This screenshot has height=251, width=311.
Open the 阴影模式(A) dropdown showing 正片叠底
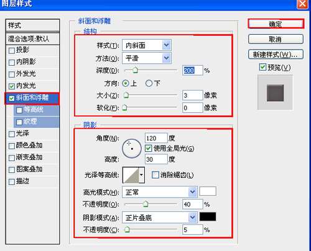click(x=159, y=218)
